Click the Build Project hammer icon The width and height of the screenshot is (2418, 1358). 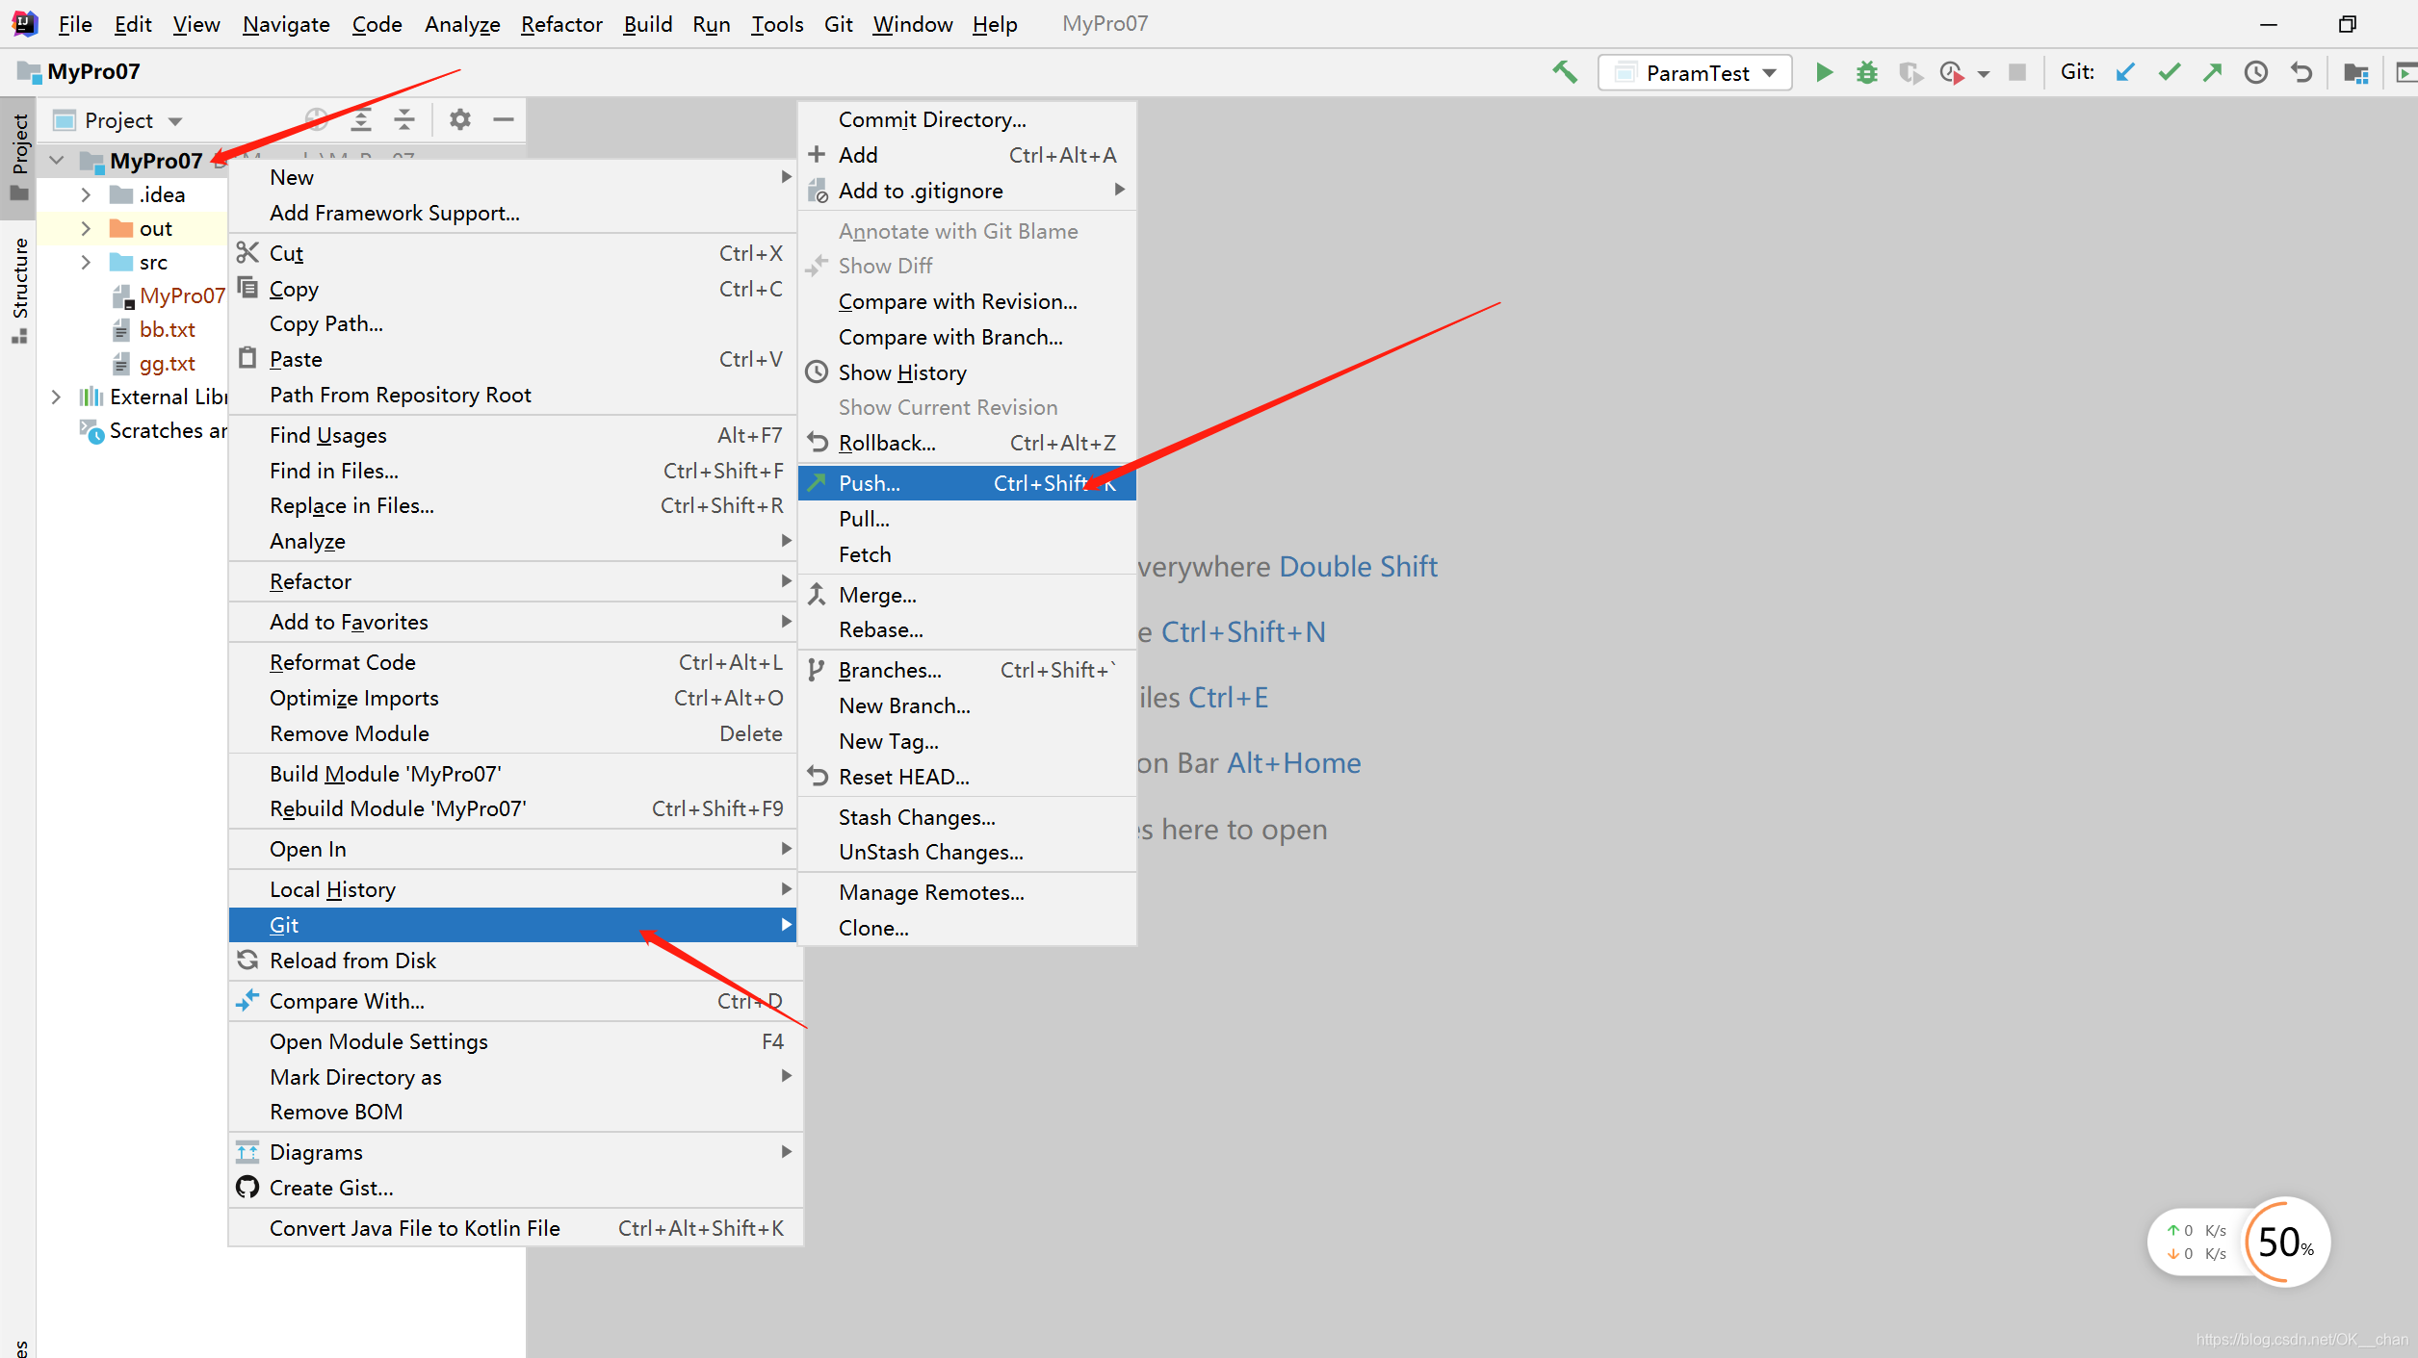1565,72
